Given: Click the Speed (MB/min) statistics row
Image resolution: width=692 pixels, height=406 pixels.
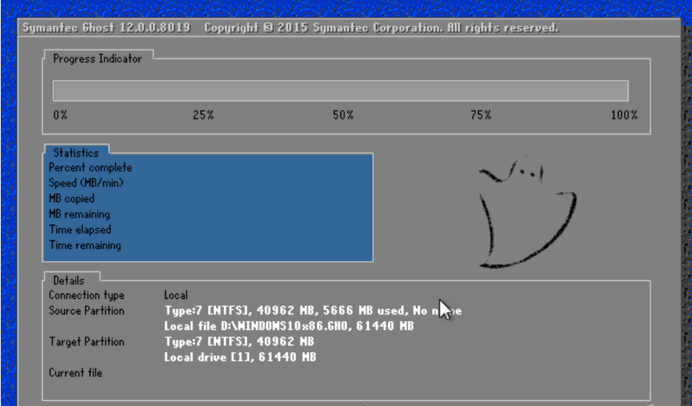Looking at the screenshot, I should pyautogui.click(x=86, y=183).
